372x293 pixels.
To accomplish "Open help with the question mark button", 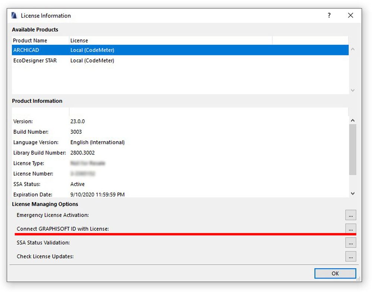I will point(329,15).
